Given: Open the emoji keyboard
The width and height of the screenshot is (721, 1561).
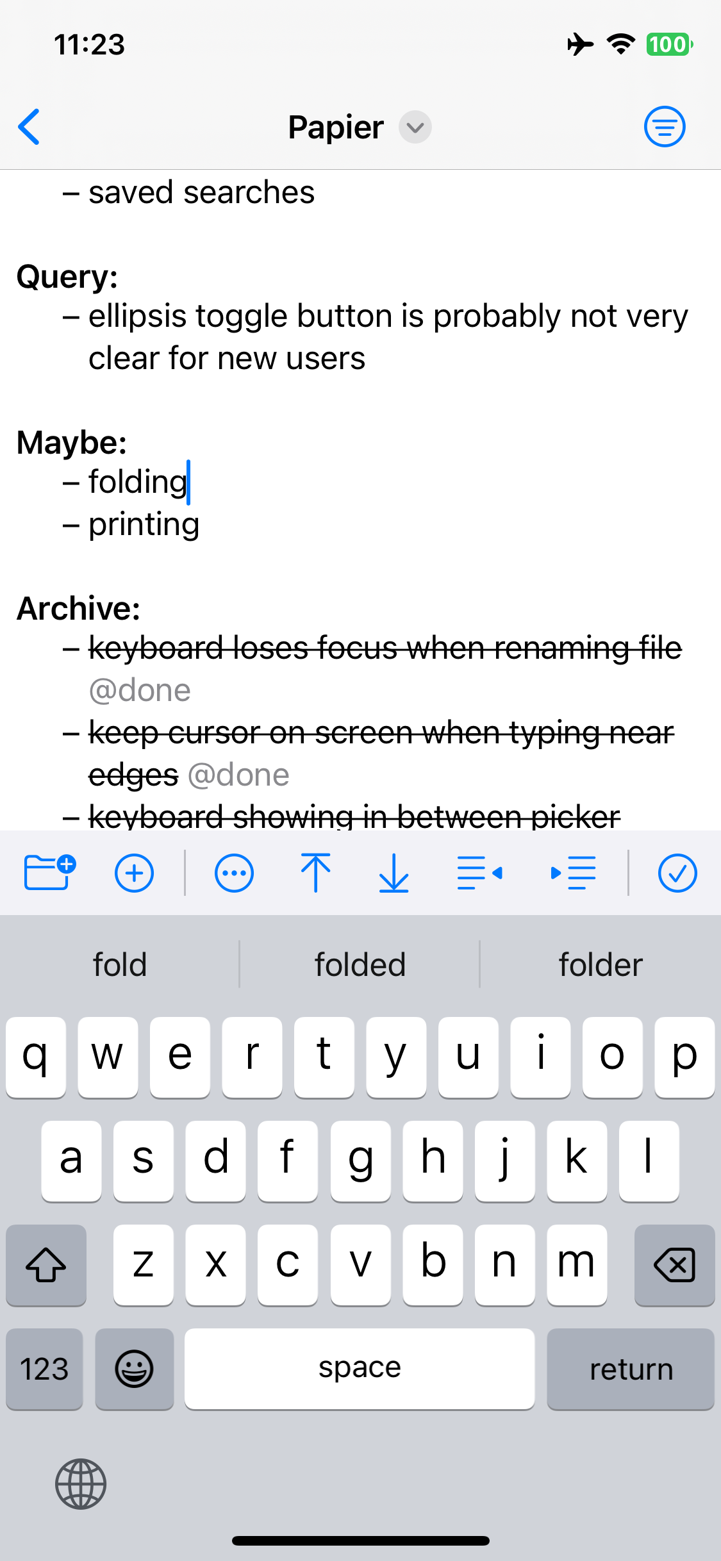Looking at the screenshot, I should 134,1369.
